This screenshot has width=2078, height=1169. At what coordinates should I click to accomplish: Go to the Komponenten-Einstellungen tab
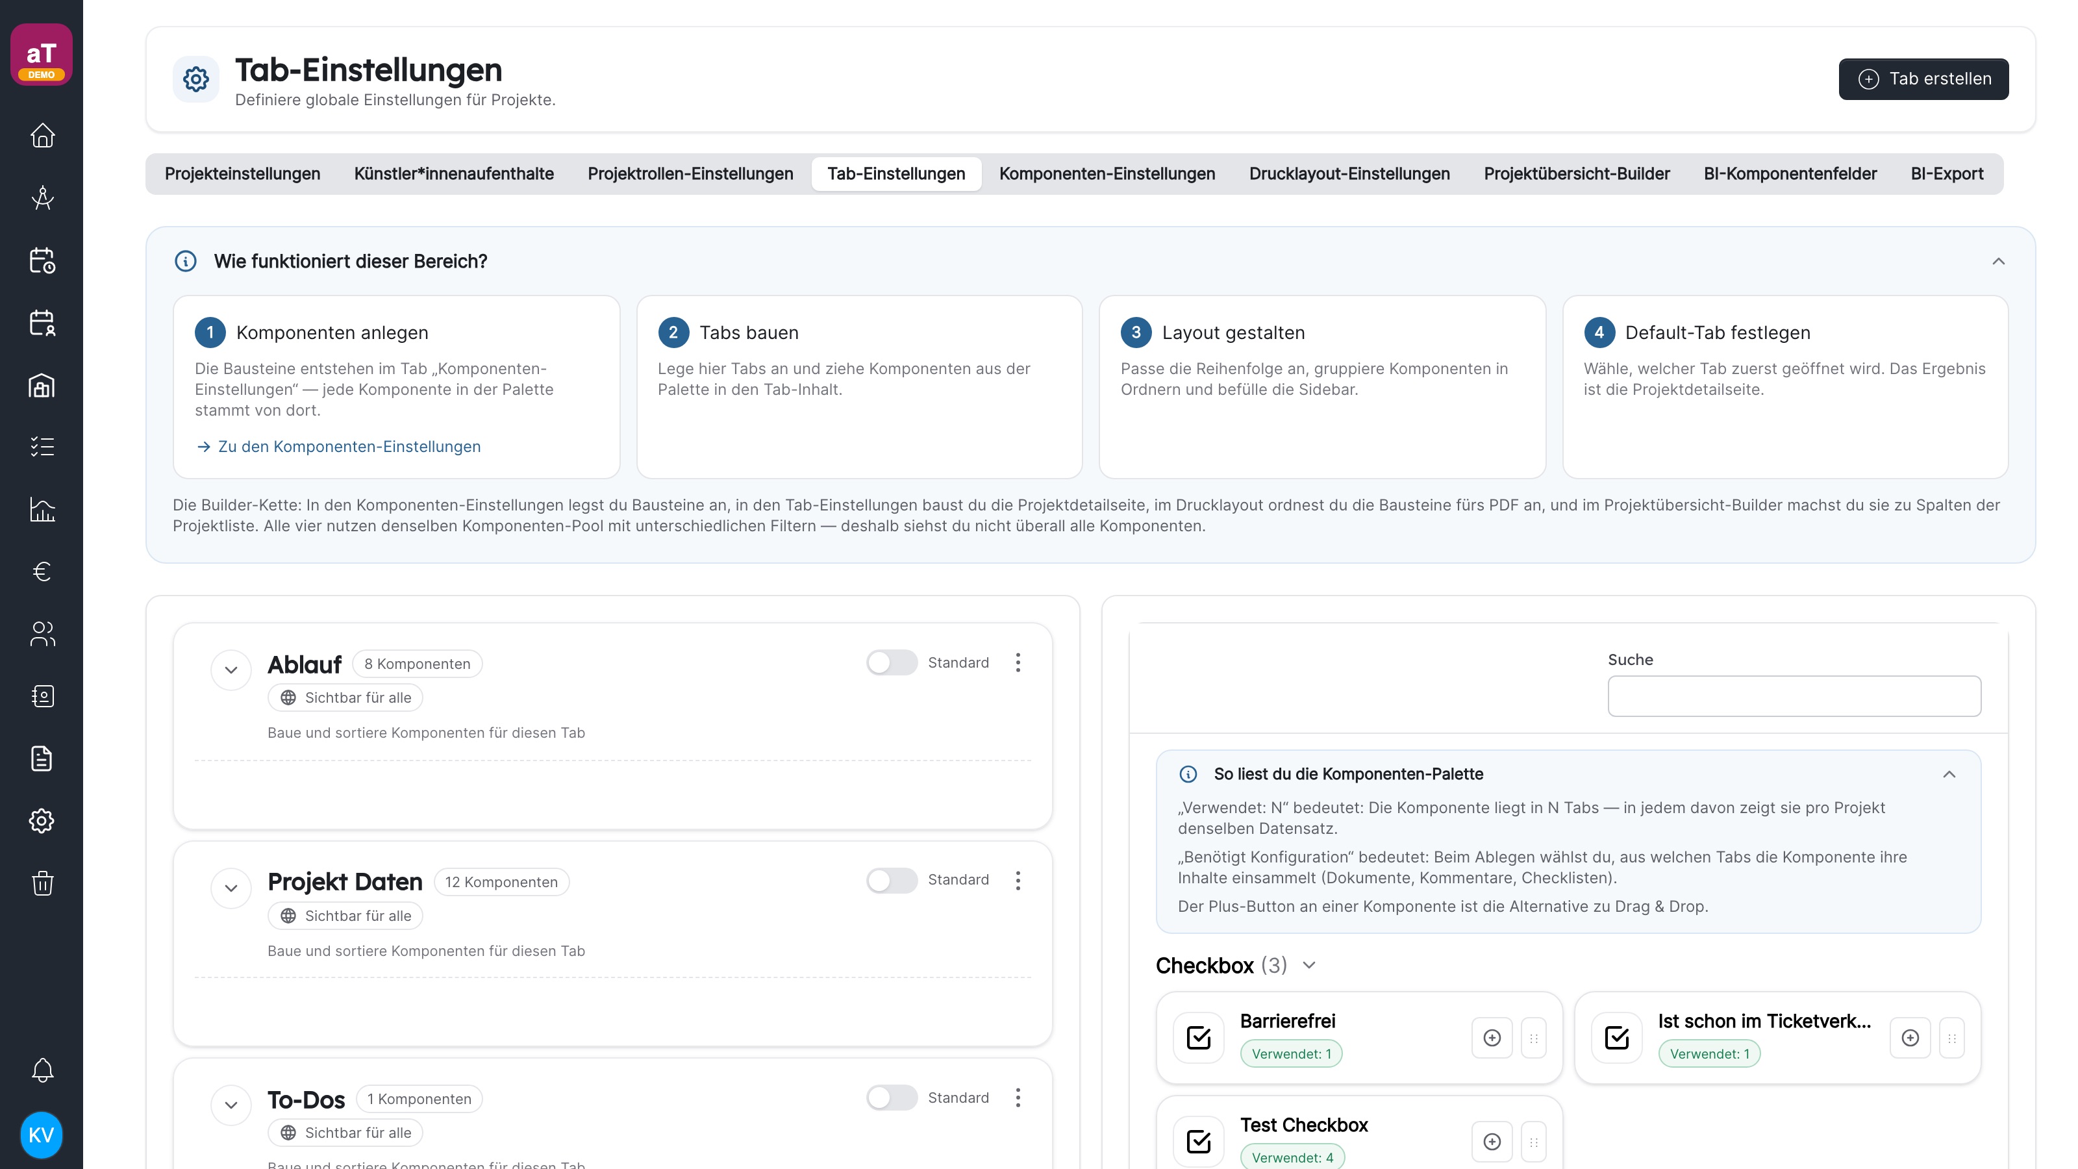1107,173
